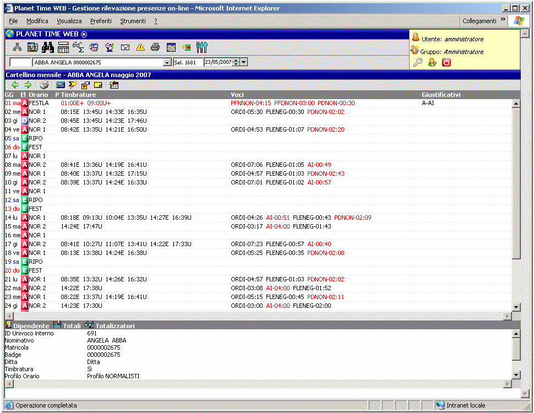Log out with the red power icon
Screen dimensions: 534x413
(446, 62)
